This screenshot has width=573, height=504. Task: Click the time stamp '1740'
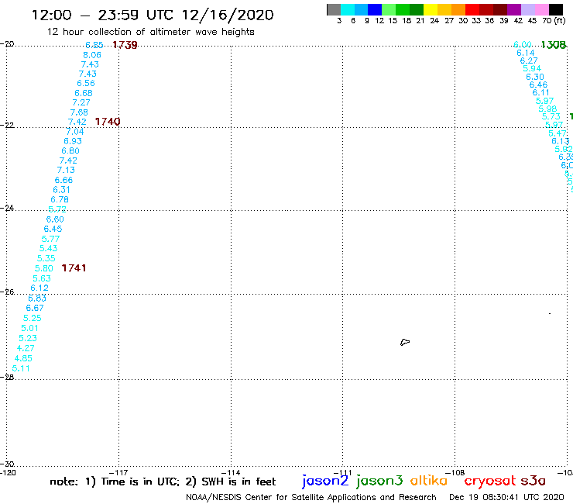(x=108, y=122)
